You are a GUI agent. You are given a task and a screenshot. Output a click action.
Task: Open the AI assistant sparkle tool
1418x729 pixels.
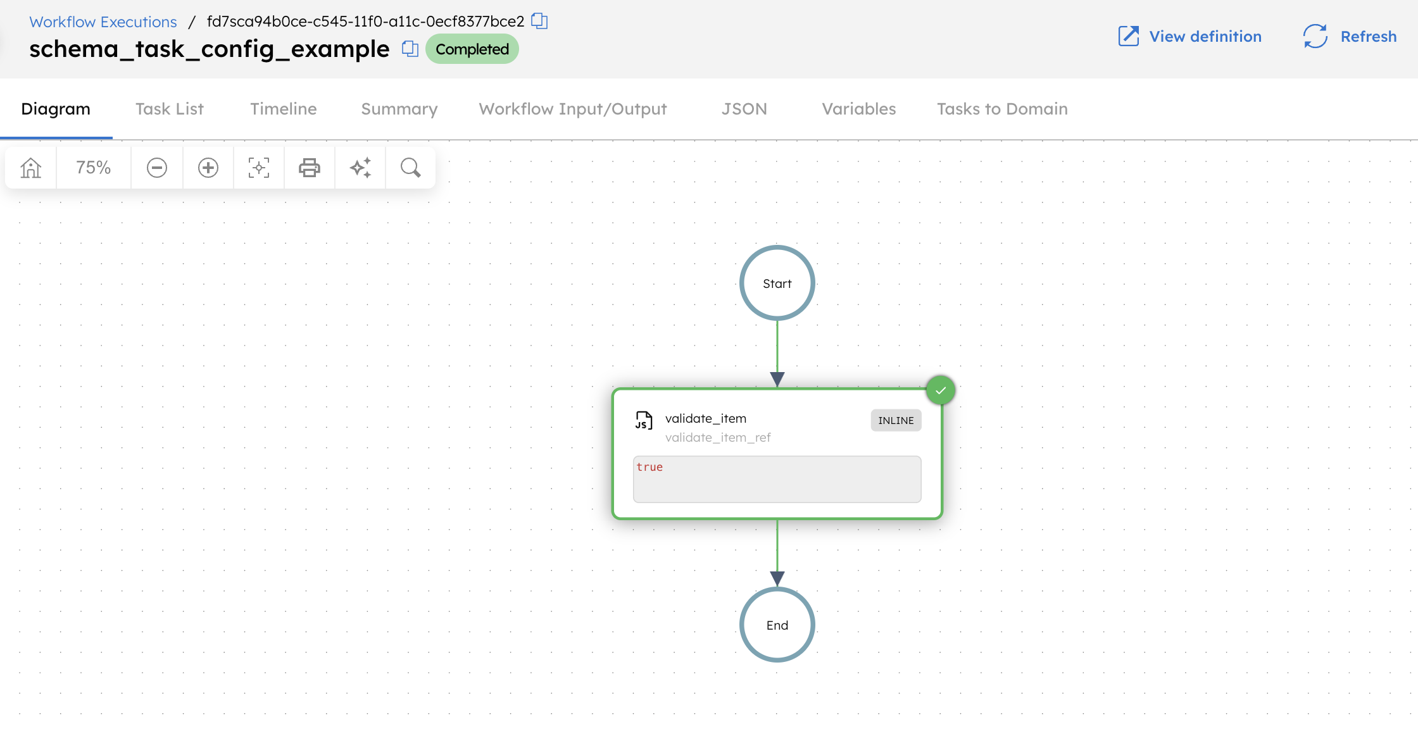click(x=360, y=167)
